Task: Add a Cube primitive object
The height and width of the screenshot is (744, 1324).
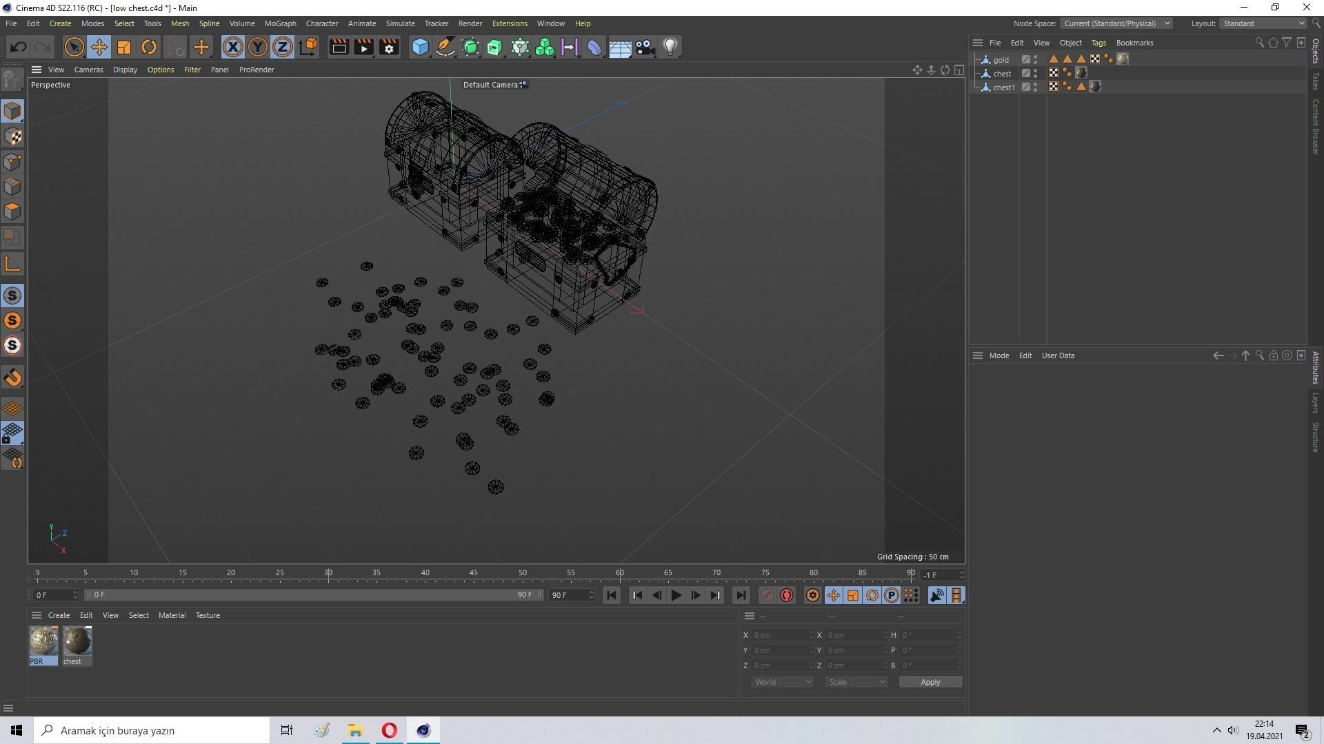Action: [420, 47]
